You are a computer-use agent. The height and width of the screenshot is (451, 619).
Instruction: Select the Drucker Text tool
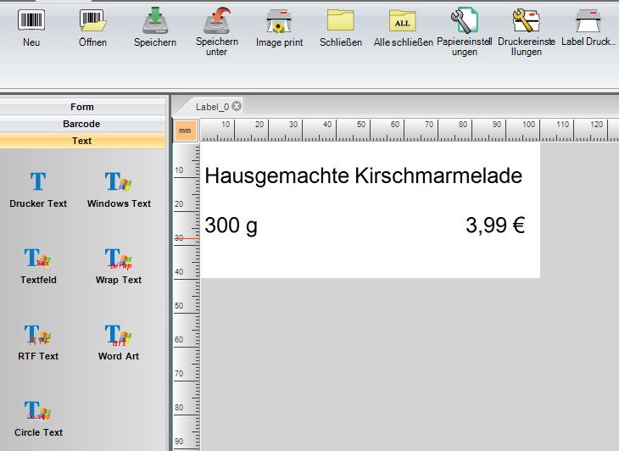pos(38,189)
